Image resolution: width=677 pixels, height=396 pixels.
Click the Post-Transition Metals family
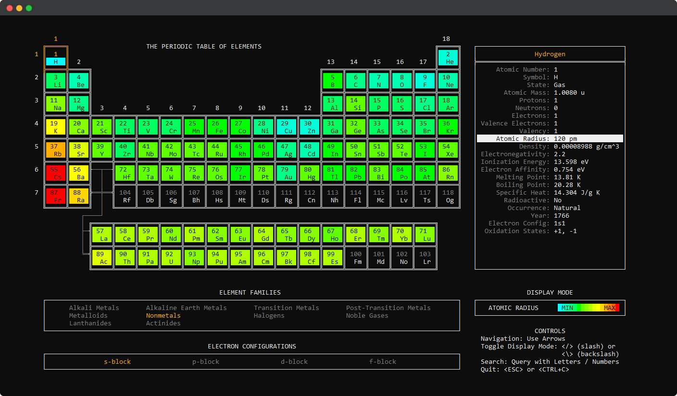click(x=388, y=308)
